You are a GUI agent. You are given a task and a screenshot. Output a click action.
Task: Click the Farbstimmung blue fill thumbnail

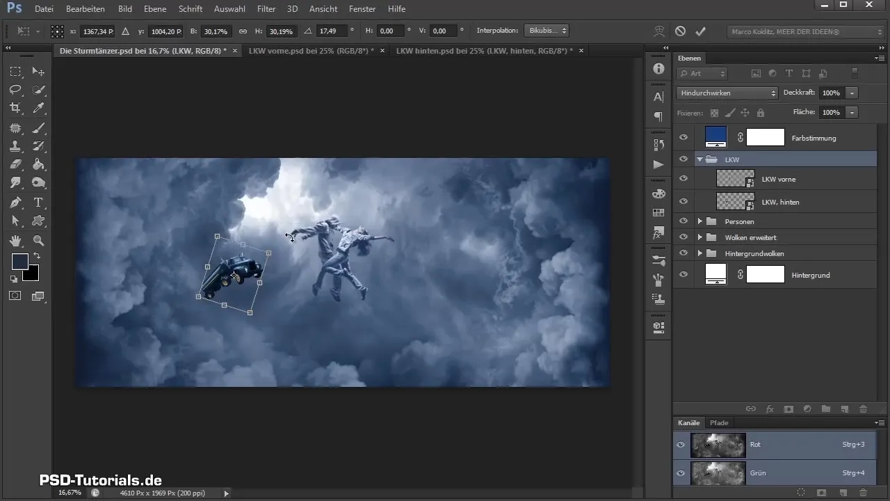click(715, 136)
